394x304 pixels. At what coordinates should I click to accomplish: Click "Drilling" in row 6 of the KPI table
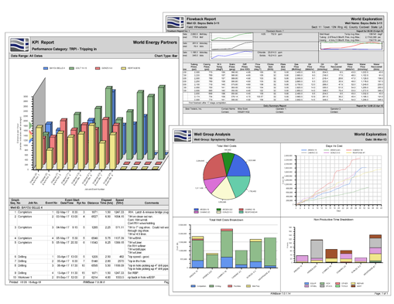point(22,257)
